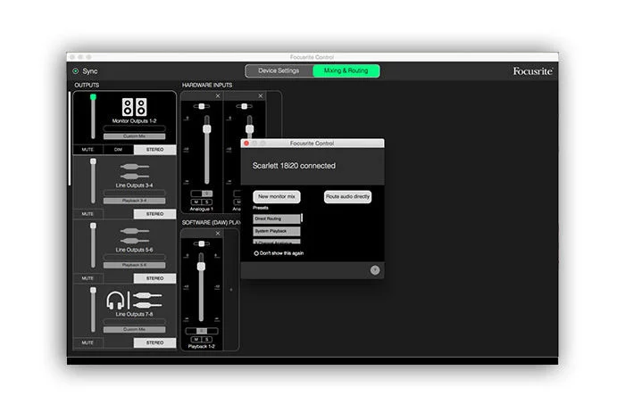Click the Playback 1-2 fader handle
Image resolution: width=625 pixels, height=420 pixels.
(x=201, y=267)
